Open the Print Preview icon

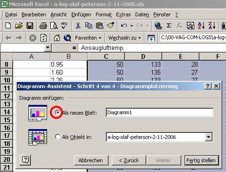tap(54, 26)
